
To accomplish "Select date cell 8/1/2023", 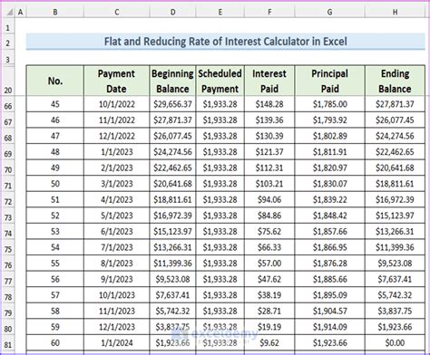I will [x=117, y=264].
